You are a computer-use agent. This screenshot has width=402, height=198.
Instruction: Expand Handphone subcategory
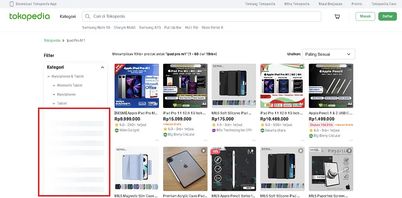[x=54, y=94]
